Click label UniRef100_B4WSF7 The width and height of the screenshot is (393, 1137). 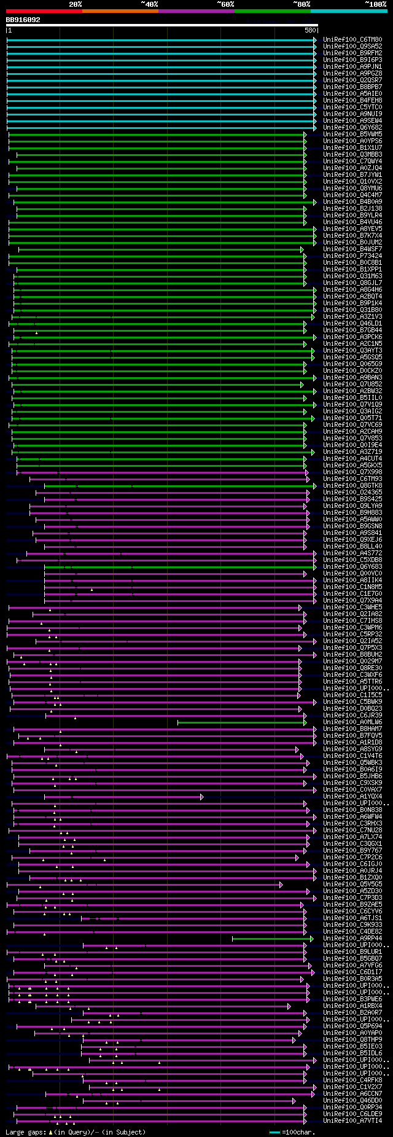pyautogui.click(x=352, y=249)
